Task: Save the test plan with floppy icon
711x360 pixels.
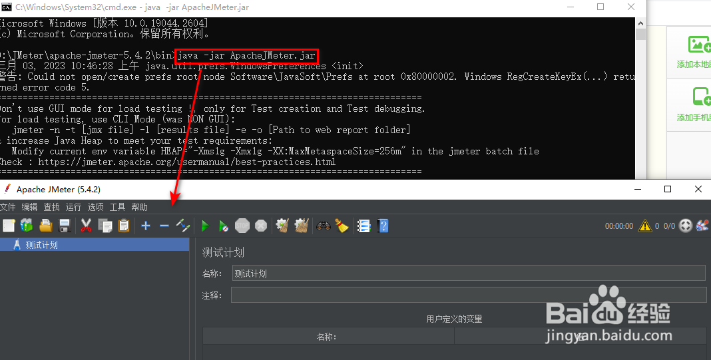Action: point(65,226)
